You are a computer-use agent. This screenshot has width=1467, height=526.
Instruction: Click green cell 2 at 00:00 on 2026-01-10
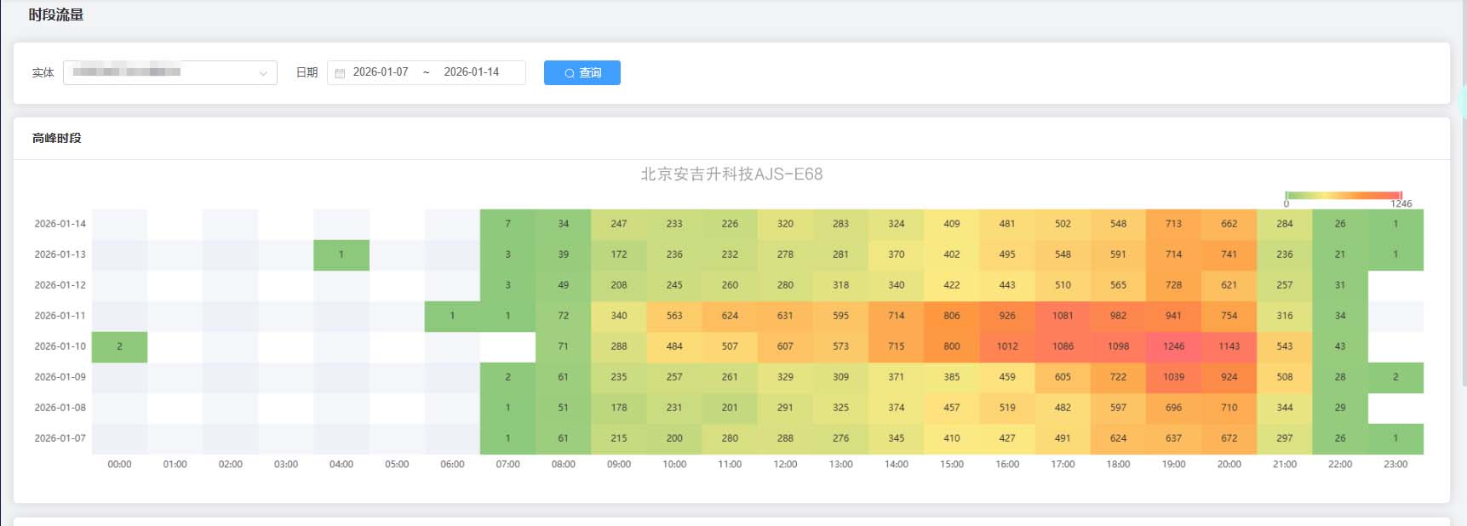pyautogui.click(x=119, y=346)
